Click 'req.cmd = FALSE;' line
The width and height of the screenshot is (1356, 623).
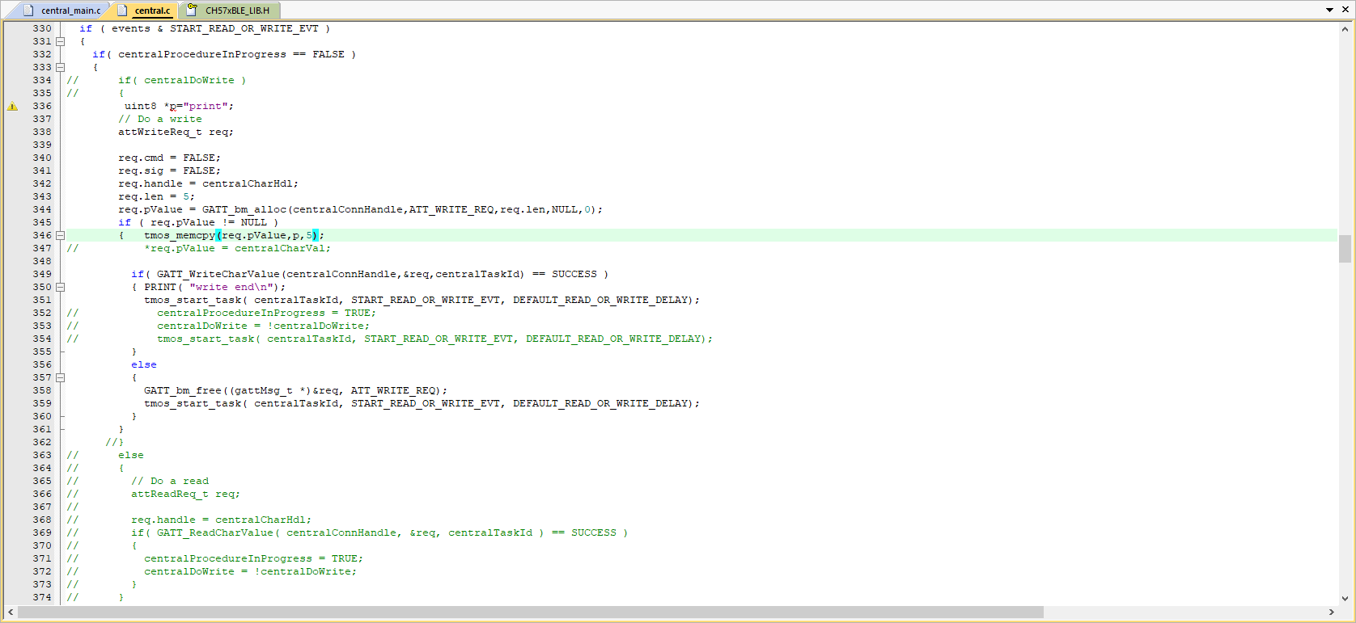point(169,158)
